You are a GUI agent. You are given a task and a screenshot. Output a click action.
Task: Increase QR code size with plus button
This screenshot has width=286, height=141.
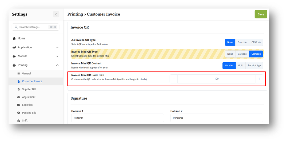pos(259,79)
